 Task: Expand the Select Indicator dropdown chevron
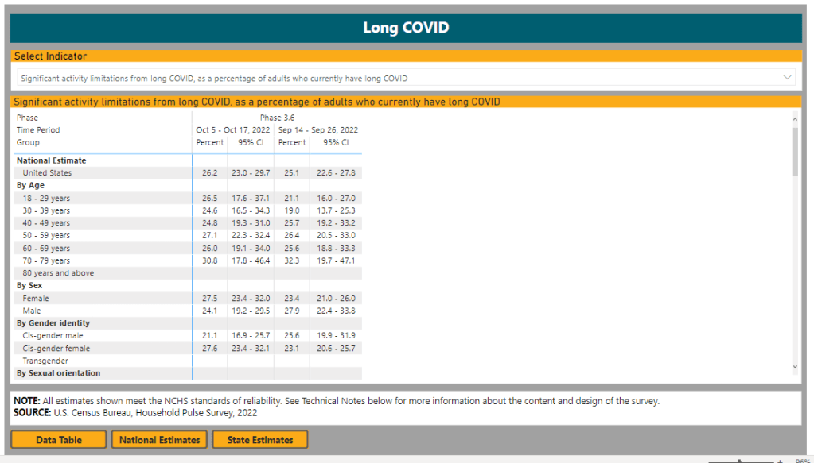point(788,77)
